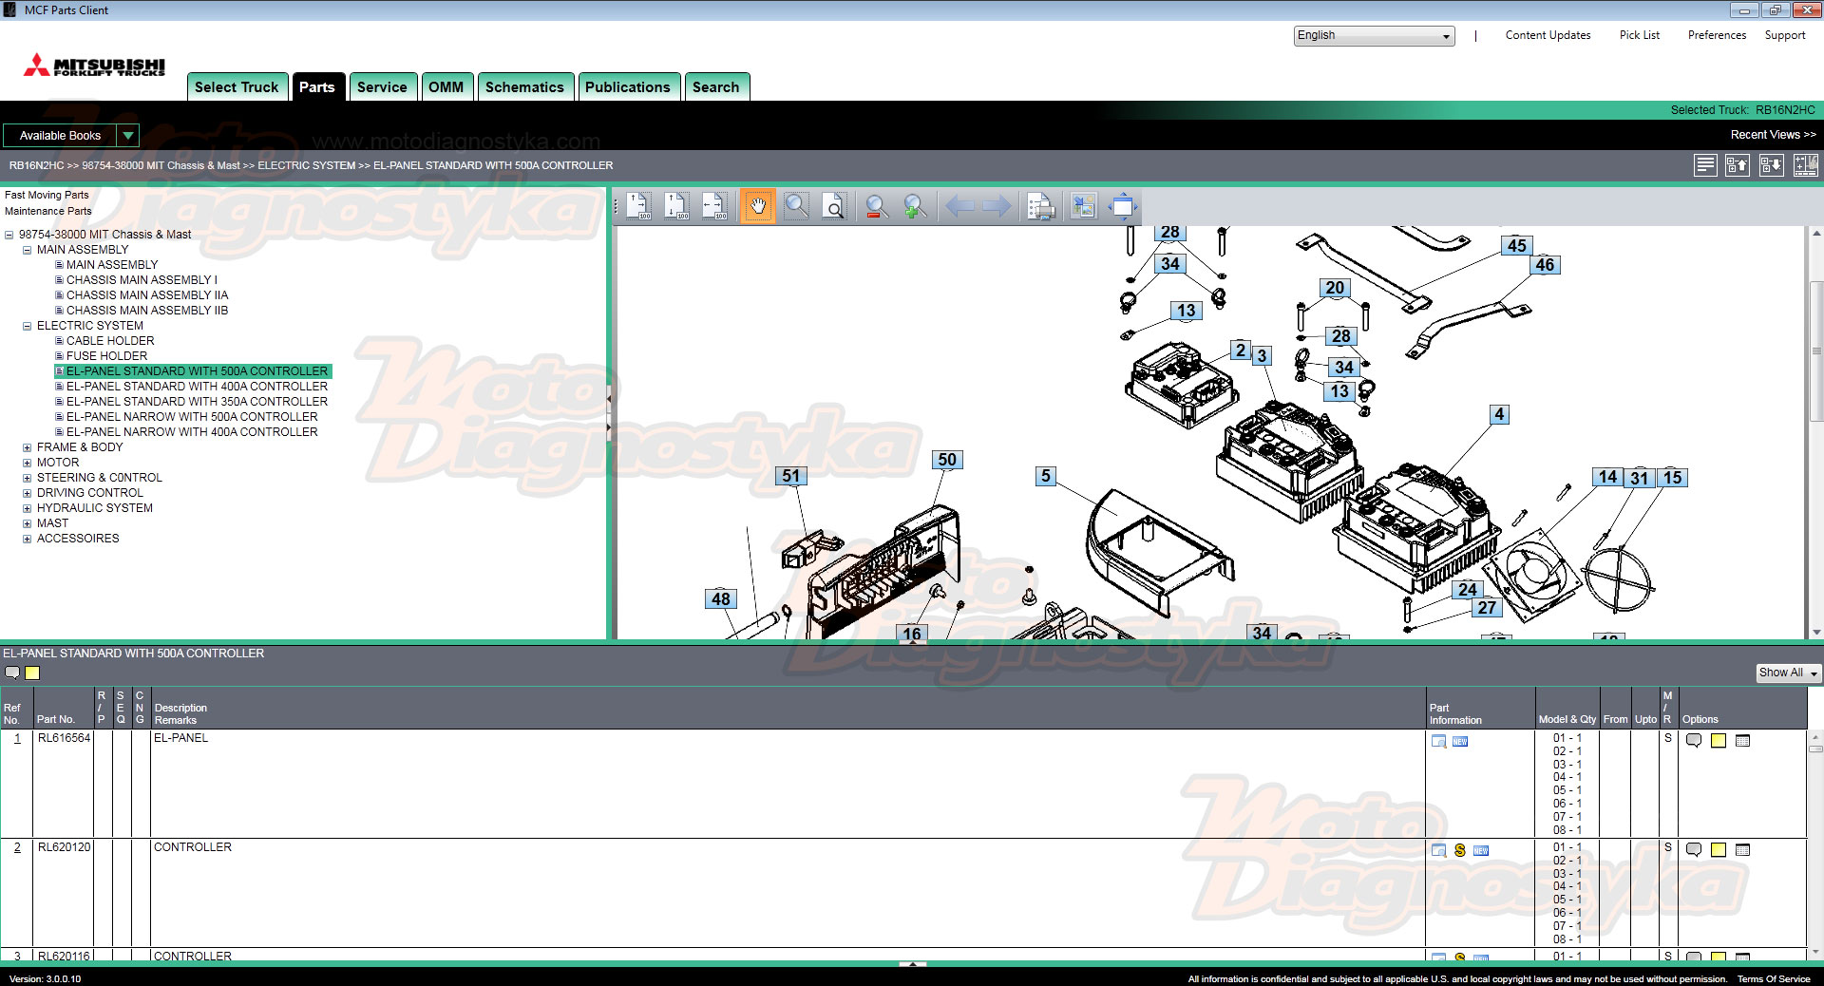
Task: Expand the FRAME & BODY tree node
Action: point(28,447)
